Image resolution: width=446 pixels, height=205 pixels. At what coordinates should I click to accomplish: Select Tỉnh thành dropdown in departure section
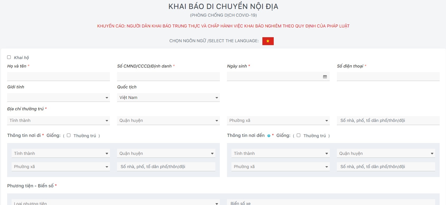[61, 154]
